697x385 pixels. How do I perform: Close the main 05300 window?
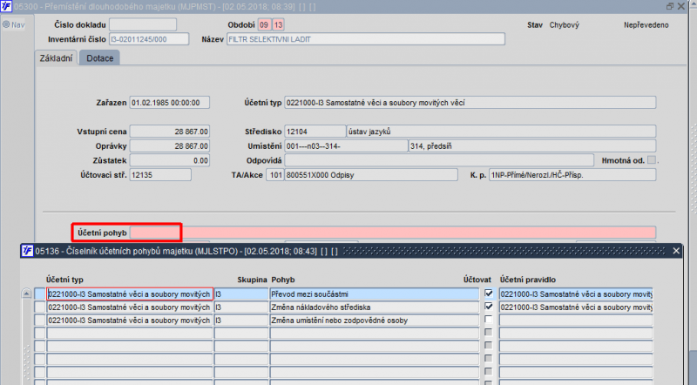click(681, 6)
